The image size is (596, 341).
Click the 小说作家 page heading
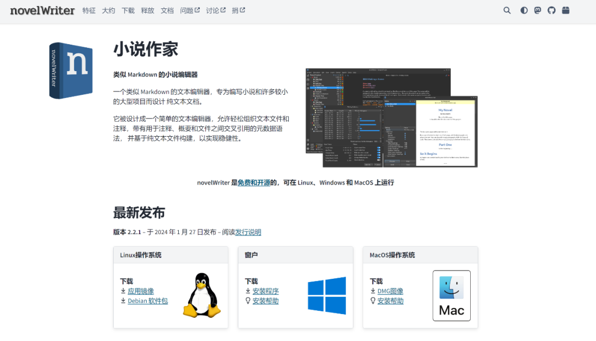pos(146,50)
